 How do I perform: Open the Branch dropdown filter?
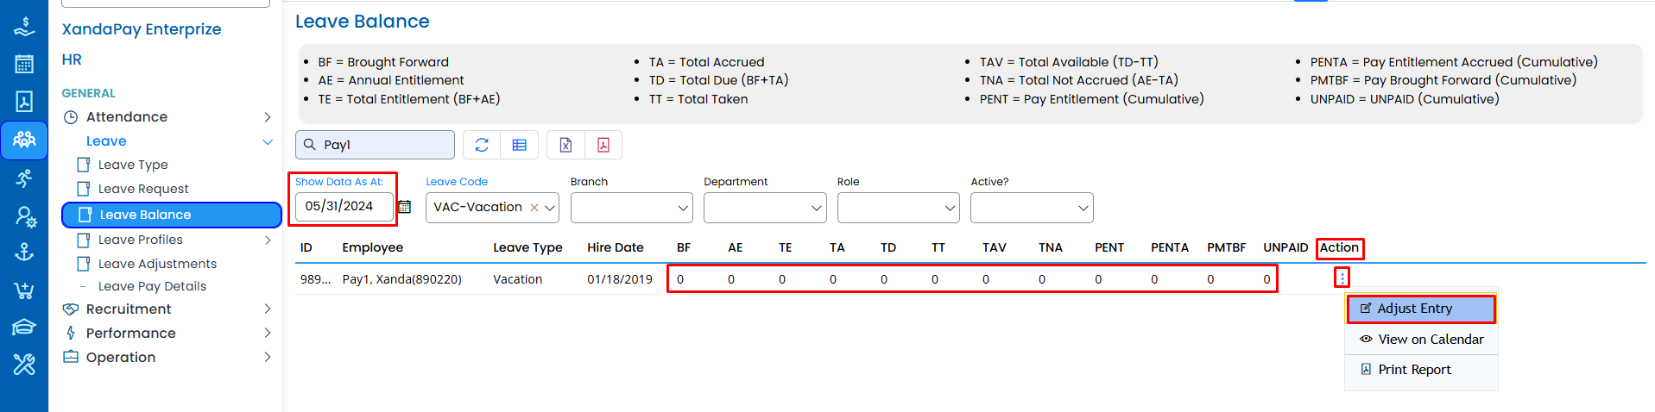tap(631, 208)
